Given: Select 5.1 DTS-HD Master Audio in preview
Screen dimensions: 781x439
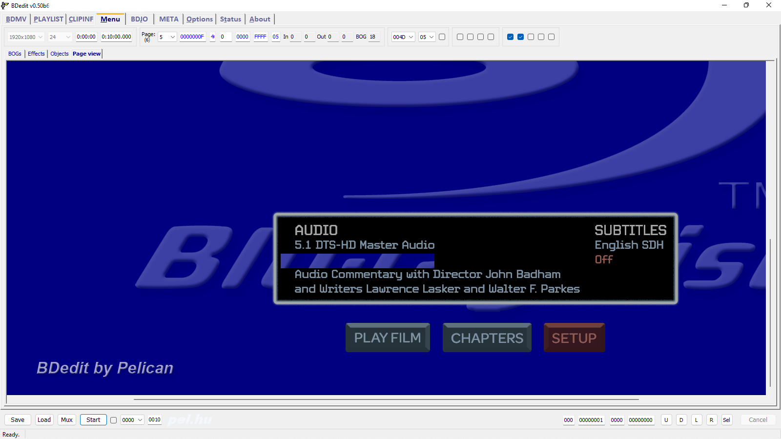Looking at the screenshot, I should point(365,245).
